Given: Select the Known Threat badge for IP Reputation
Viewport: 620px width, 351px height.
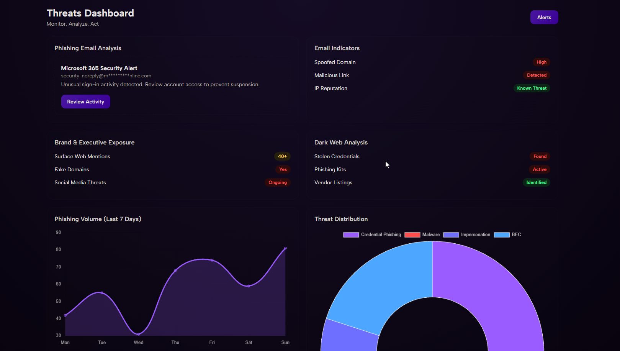Looking at the screenshot, I should (532, 88).
